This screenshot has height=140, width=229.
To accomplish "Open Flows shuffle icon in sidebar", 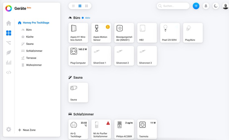I will pyautogui.click(x=9, y=43).
